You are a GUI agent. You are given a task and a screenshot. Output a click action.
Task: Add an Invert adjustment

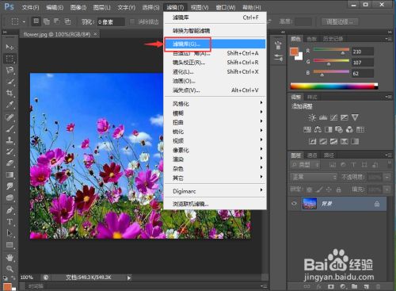click(312, 141)
